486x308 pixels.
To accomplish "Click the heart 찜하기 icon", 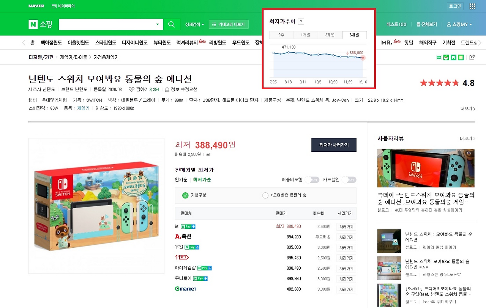I will point(131,90).
